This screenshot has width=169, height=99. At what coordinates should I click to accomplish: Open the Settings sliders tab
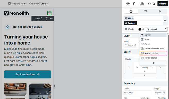tap(145, 11)
